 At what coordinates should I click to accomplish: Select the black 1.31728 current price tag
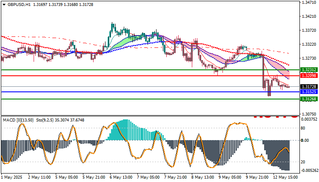point(309,87)
